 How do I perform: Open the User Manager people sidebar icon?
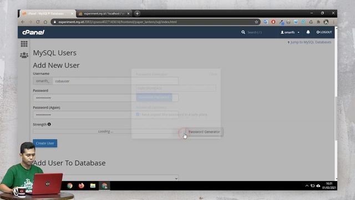click(24, 55)
